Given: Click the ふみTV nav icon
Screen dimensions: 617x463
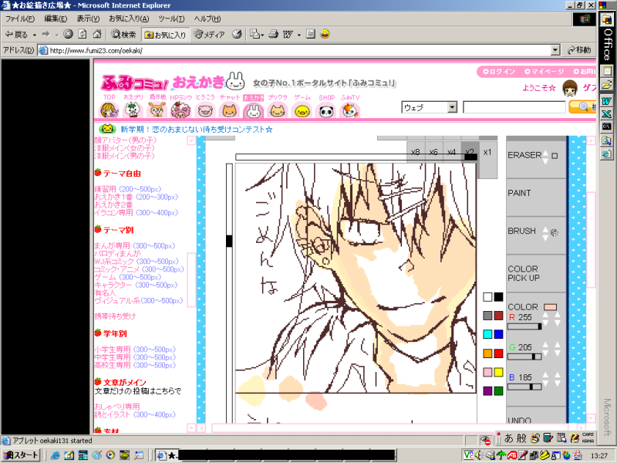Looking at the screenshot, I should (349, 110).
